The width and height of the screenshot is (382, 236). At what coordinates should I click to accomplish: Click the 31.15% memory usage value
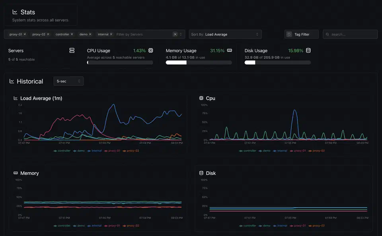(217, 50)
